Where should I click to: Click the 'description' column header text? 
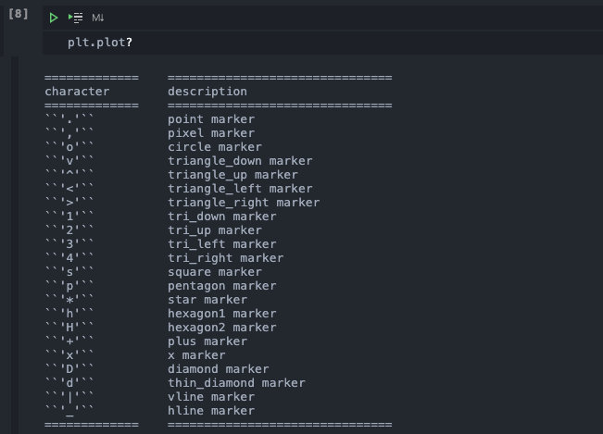point(207,92)
